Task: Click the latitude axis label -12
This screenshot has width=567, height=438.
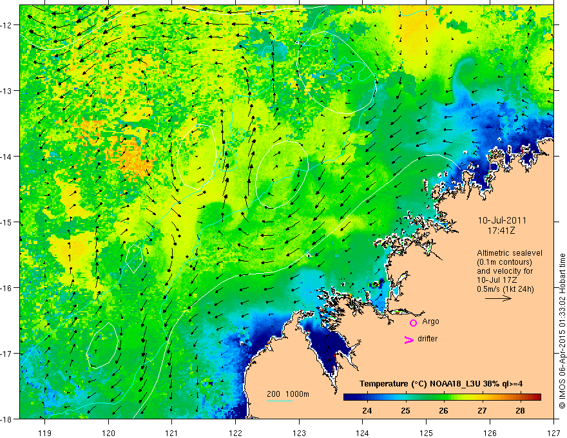Action: tap(6, 25)
